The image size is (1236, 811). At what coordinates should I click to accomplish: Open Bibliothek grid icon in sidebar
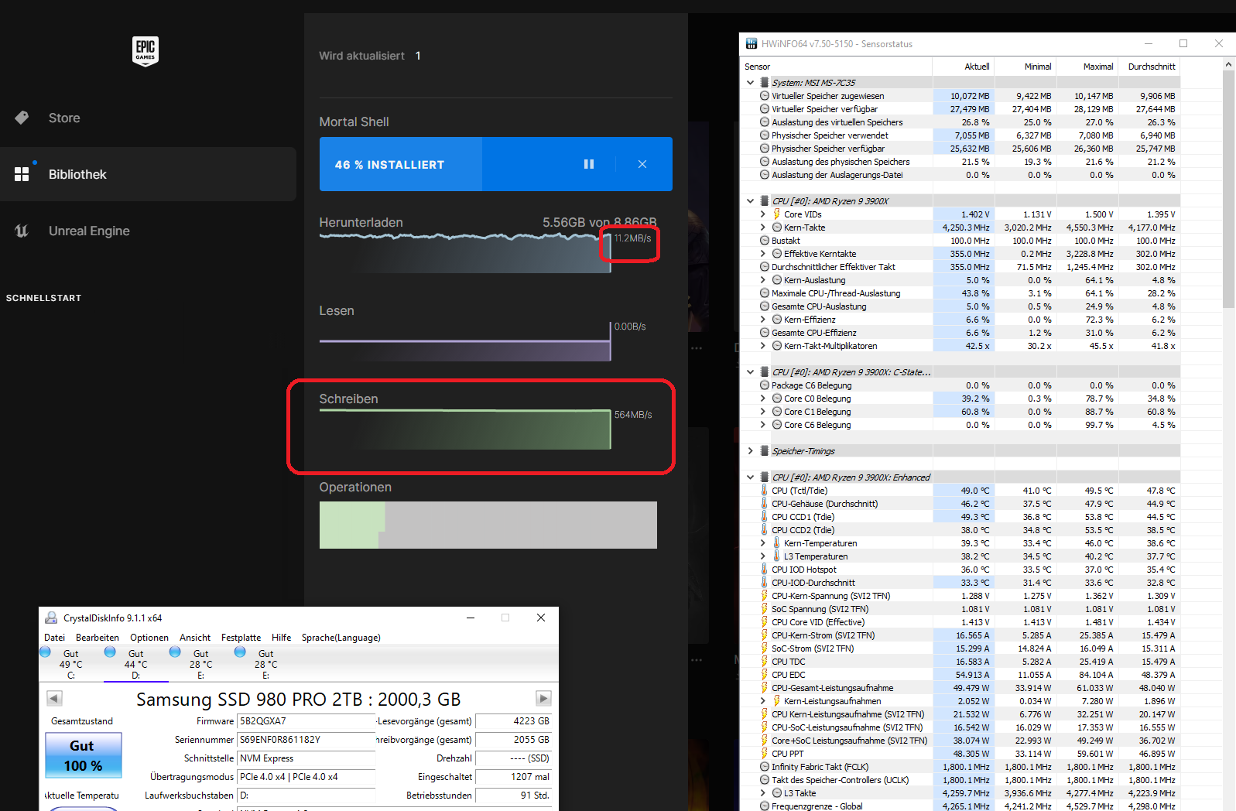pos(22,174)
